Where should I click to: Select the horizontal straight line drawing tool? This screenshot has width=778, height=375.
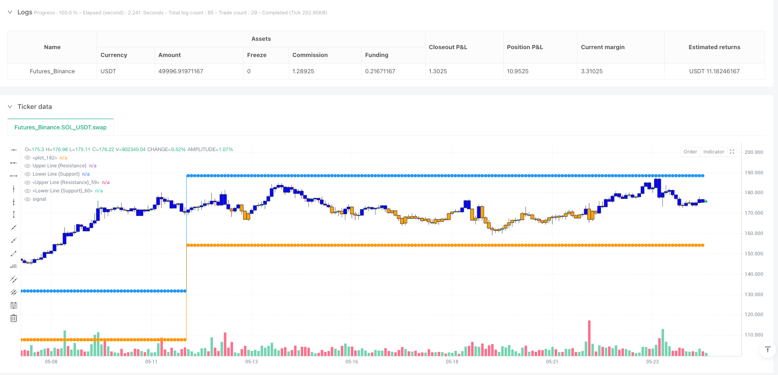pyautogui.click(x=13, y=150)
